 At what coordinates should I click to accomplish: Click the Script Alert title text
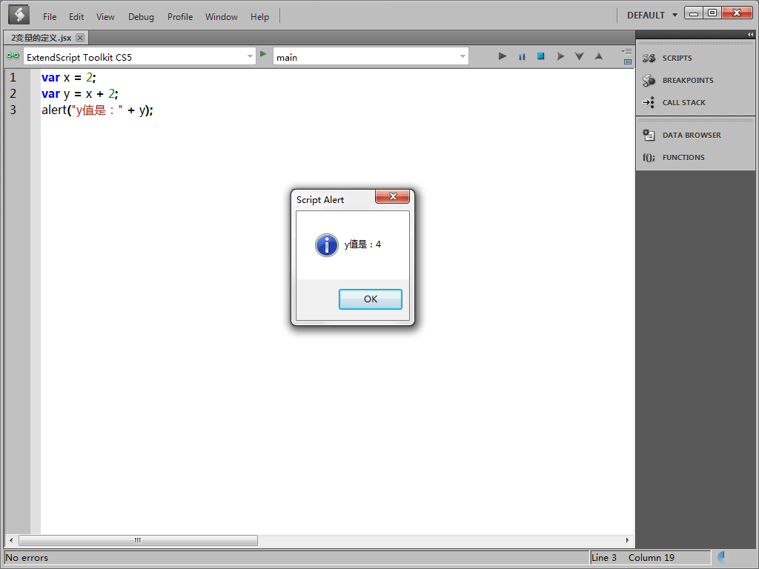[x=320, y=200]
